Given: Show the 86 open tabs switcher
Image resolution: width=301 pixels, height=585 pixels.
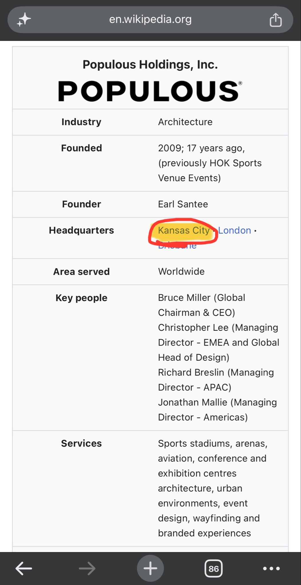Looking at the screenshot, I should (214, 568).
